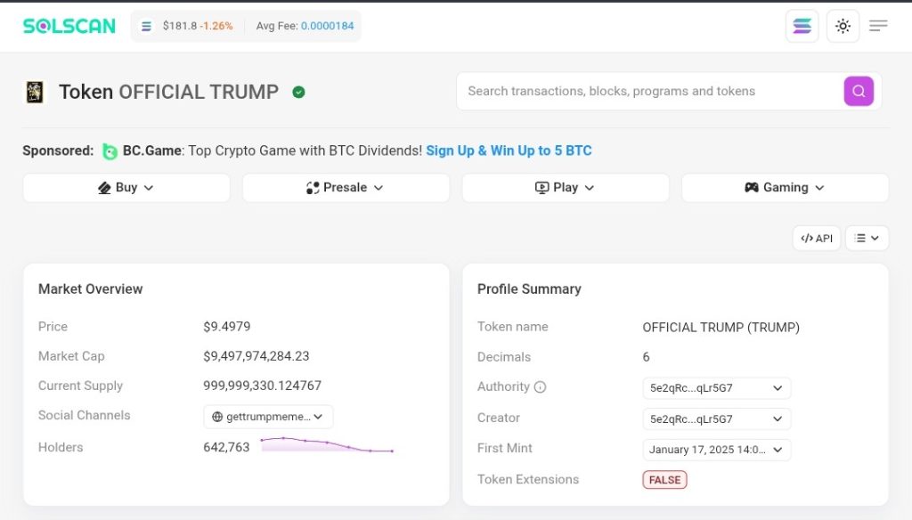The image size is (912, 520).
Task: Click the purple search magnifier button
Action: 859,91
